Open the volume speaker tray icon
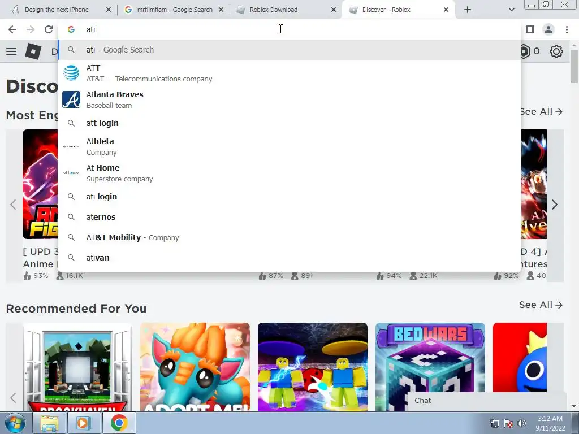The height and width of the screenshot is (434, 579). pos(521,423)
